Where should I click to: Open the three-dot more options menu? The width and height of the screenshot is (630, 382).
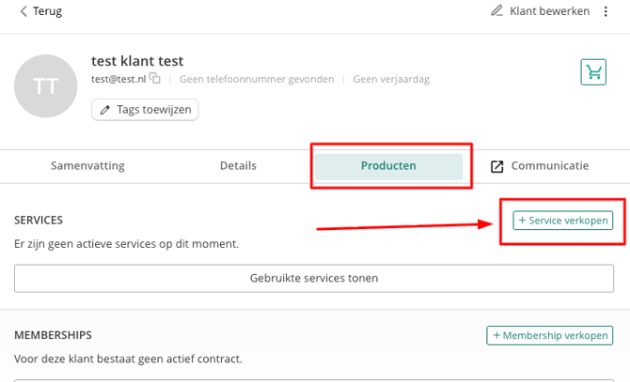(x=606, y=11)
